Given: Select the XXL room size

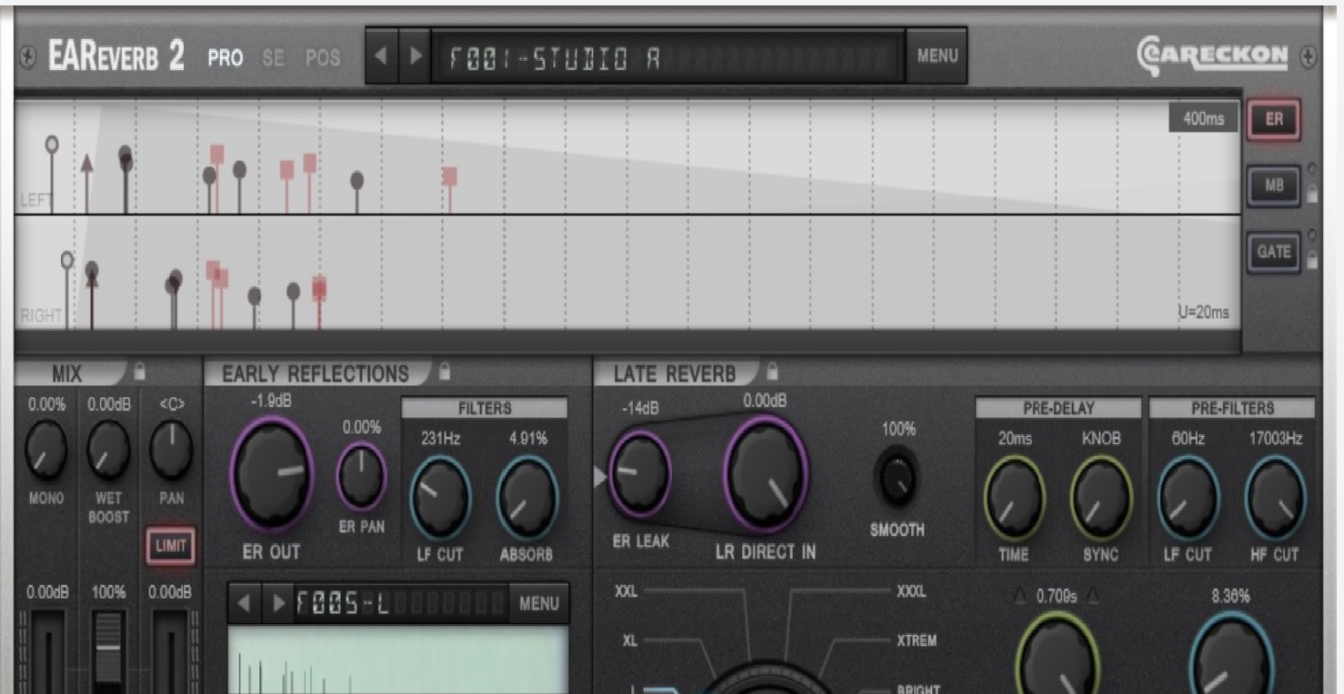Looking at the screenshot, I should point(627,591).
